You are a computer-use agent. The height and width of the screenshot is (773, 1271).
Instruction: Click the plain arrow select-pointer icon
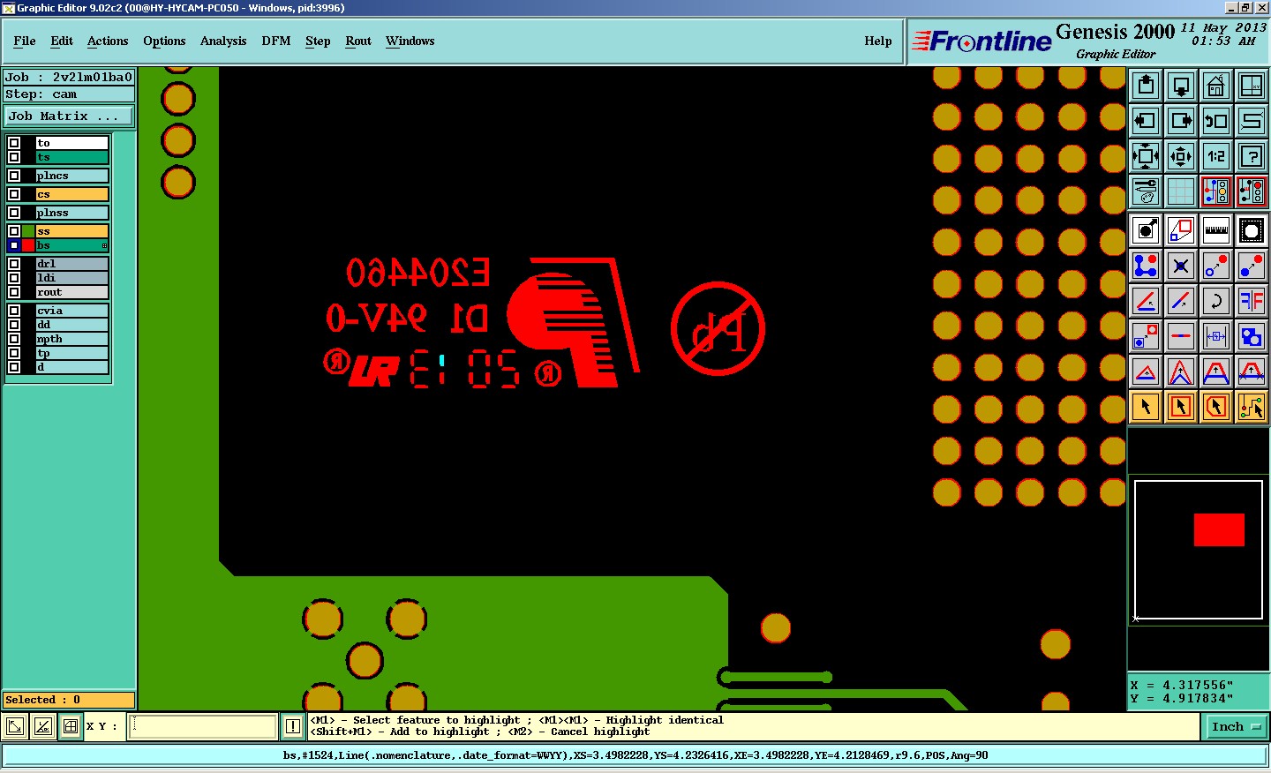[x=1146, y=407]
